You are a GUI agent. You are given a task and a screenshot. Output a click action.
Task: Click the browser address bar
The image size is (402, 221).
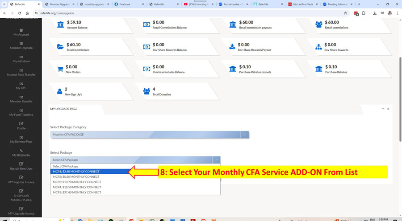coord(179,13)
